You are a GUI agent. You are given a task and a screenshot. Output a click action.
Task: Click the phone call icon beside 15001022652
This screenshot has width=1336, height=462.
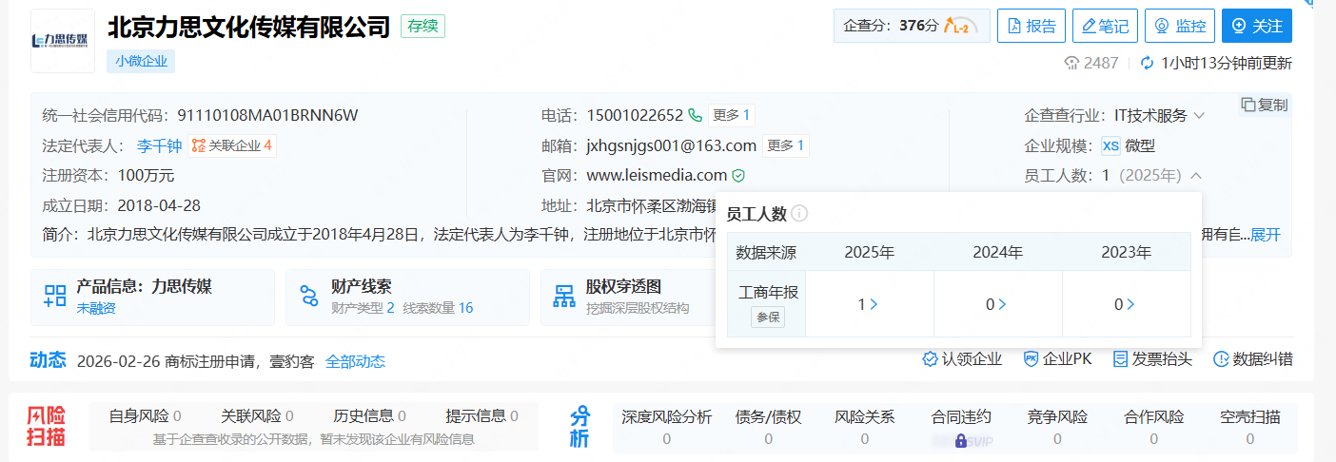pyautogui.click(x=696, y=116)
